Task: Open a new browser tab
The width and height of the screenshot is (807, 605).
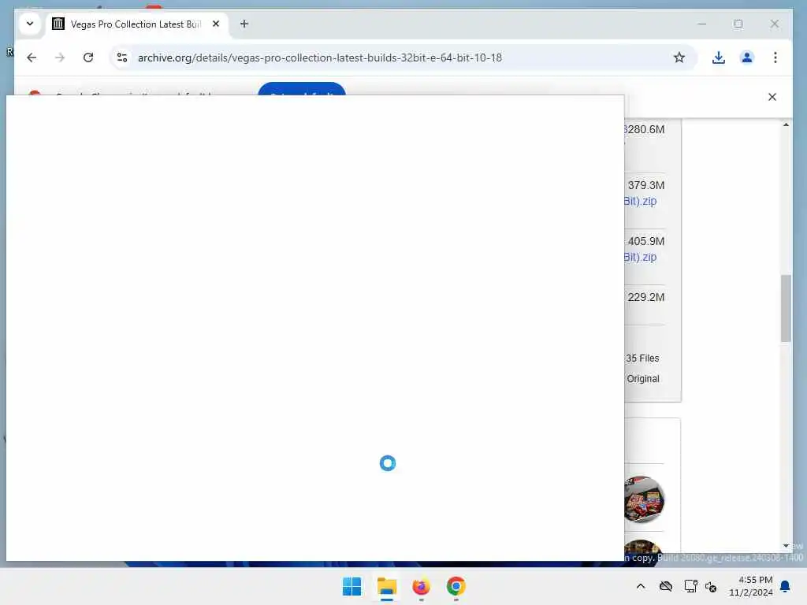Action: coord(244,24)
